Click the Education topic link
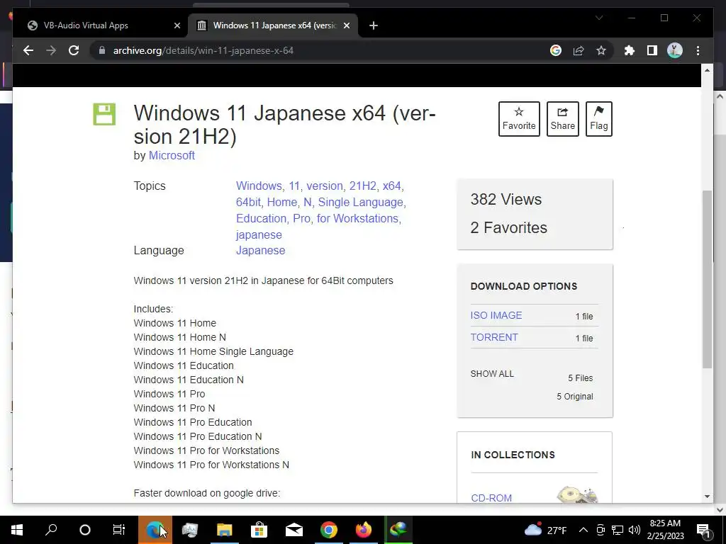726x544 pixels. [x=262, y=218]
